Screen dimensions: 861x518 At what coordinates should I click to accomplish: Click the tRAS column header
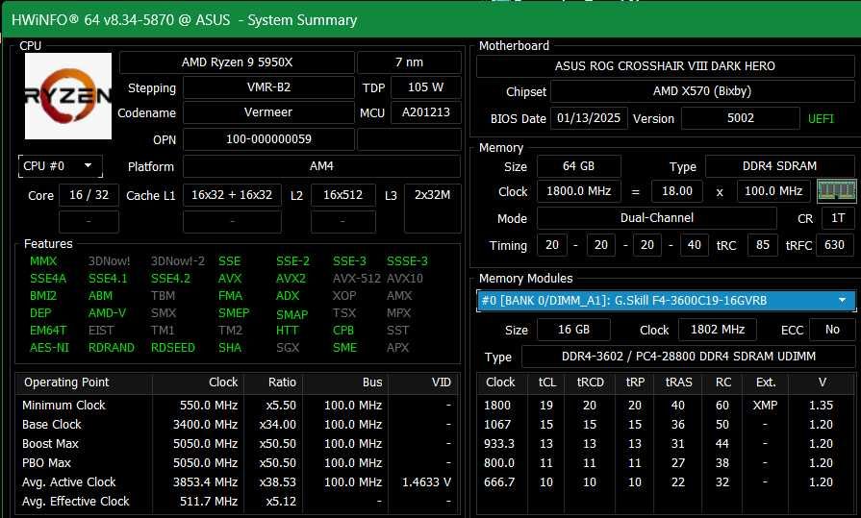click(x=678, y=383)
